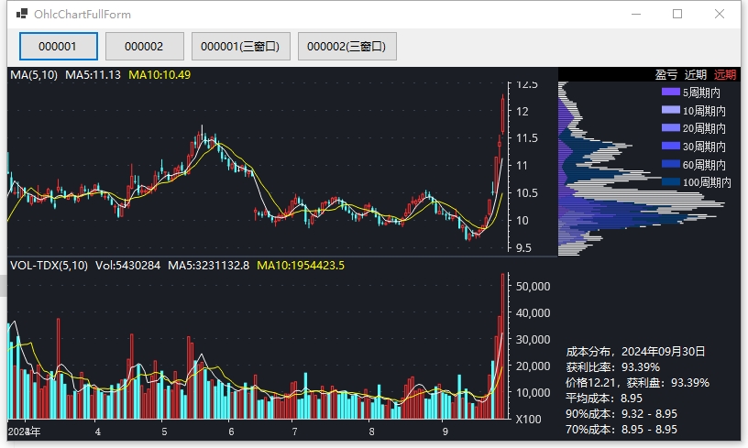Load stock 000001 chart
748x448 pixels.
click(58, 46)
